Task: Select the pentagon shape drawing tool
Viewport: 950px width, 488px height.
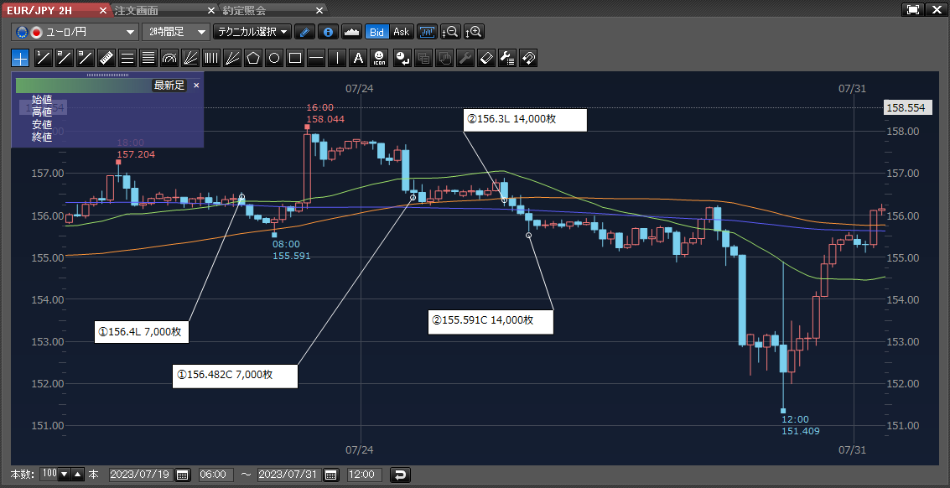Action: (253, 58)
